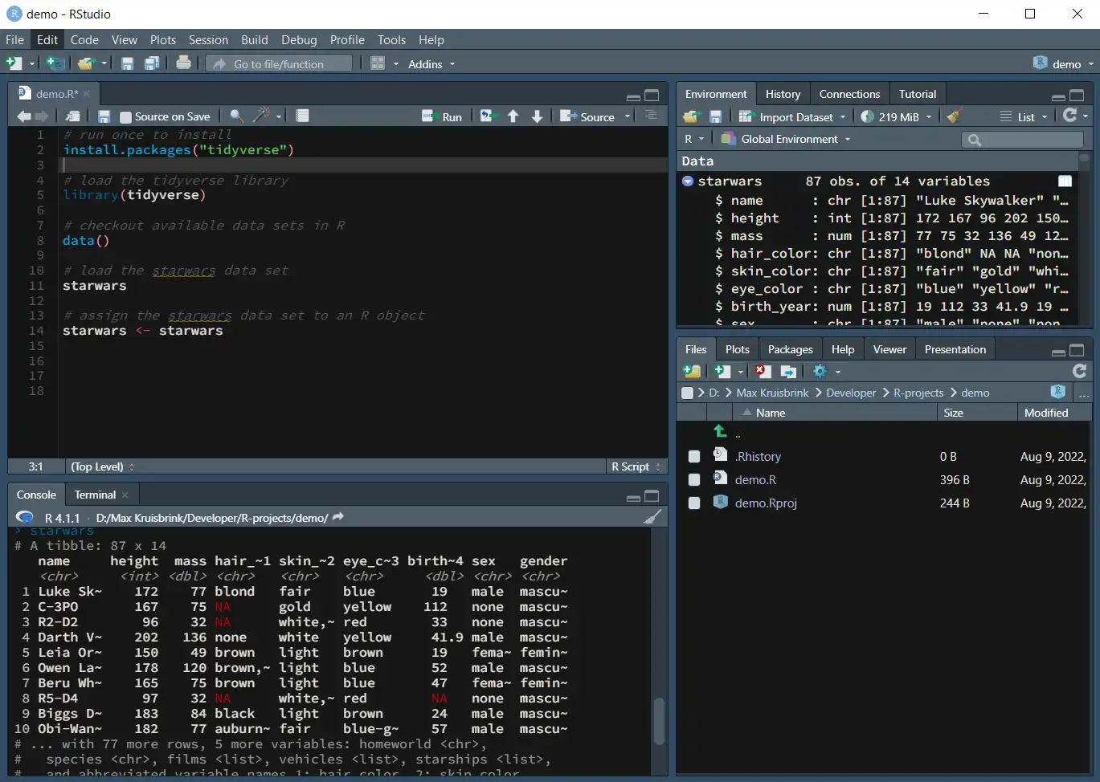This screenshot has width=1100, height=782.
Task: Open demo.Rproj file link
Action: click(x=766, y=503)
